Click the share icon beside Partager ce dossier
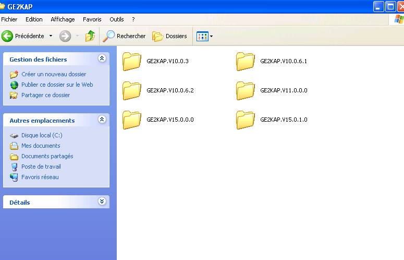 [x=14, y=95]
